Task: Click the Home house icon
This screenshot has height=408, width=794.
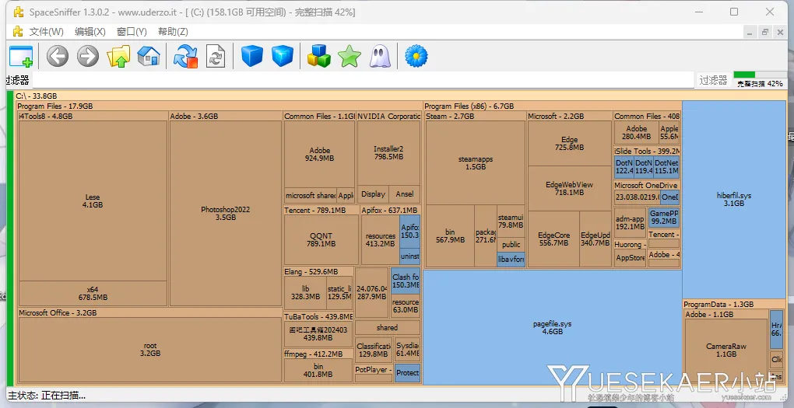Action: (149, 56)
